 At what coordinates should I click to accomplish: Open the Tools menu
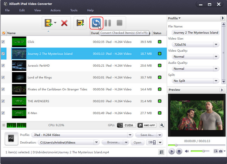(74, 10)
